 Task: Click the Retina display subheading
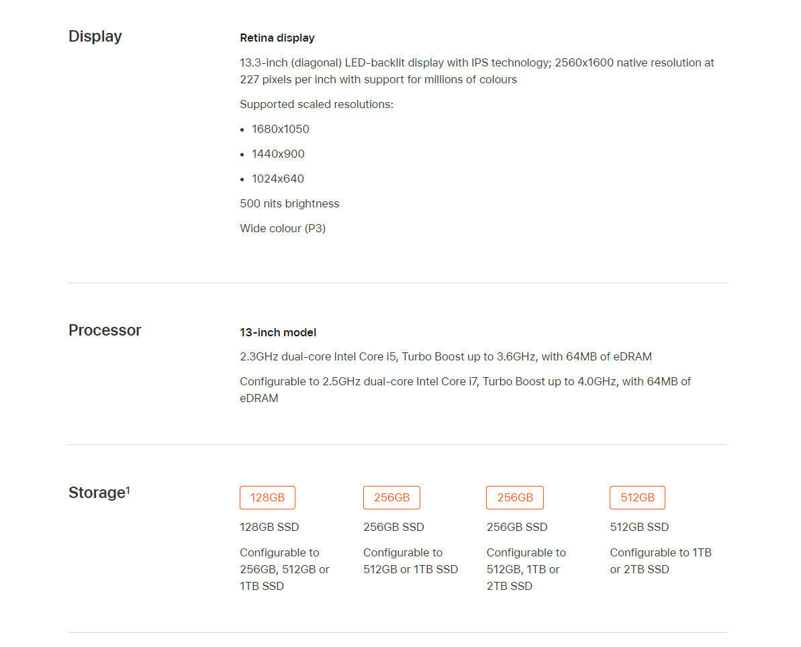(x=277, y=38)
